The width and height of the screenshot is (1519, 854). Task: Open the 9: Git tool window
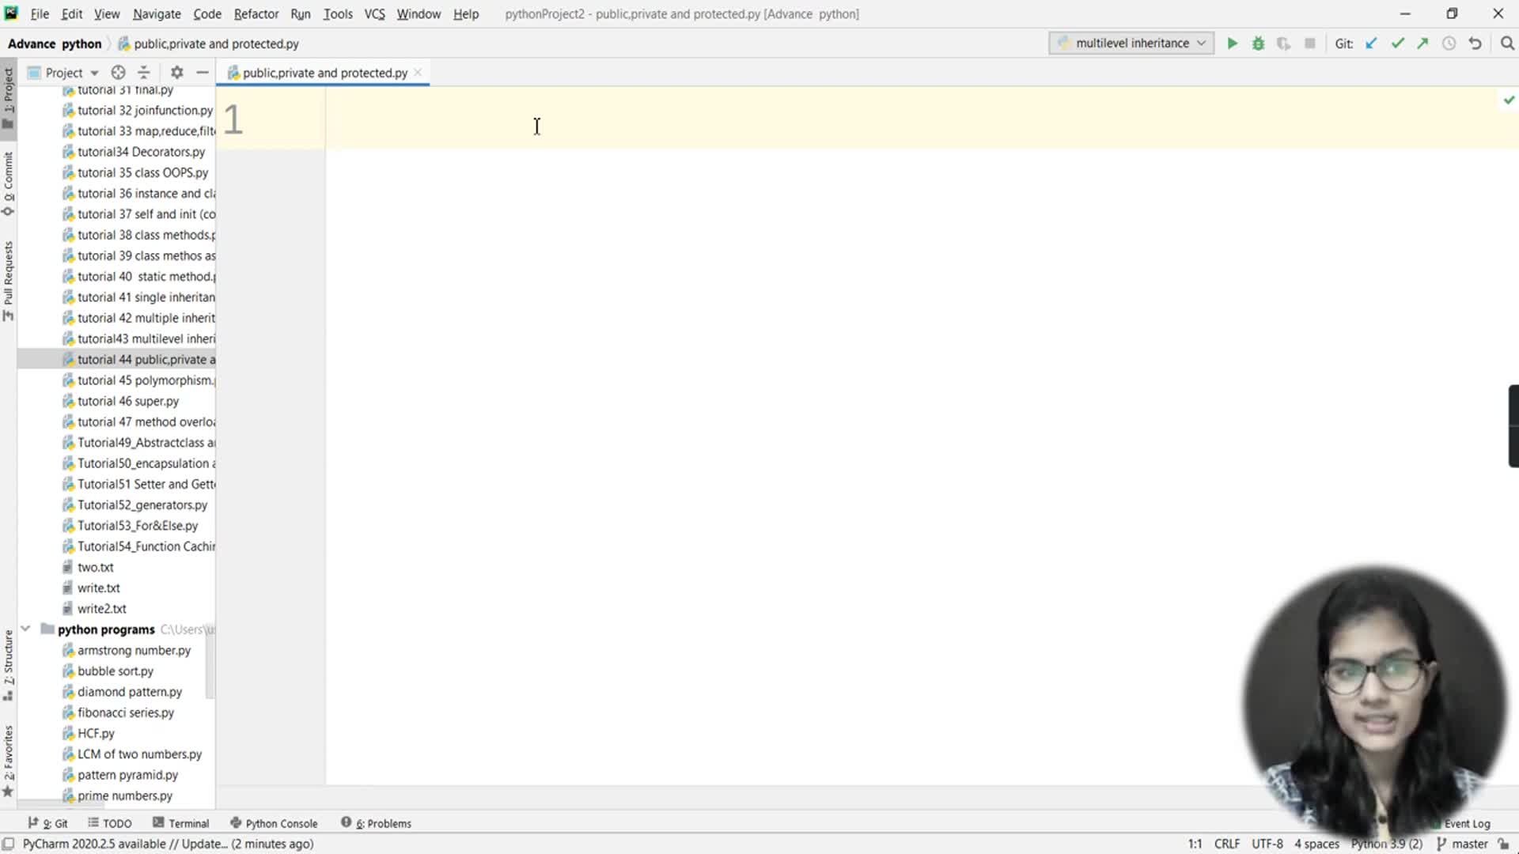(47, 823)
